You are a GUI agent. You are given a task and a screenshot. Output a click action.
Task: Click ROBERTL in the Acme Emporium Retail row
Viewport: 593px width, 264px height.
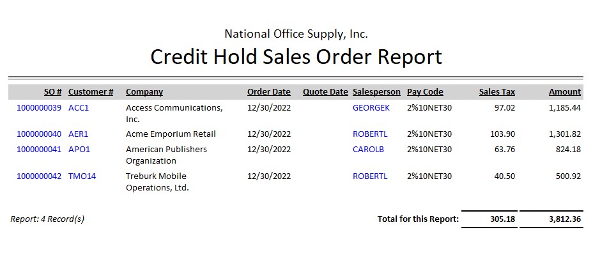coord(370,134)
